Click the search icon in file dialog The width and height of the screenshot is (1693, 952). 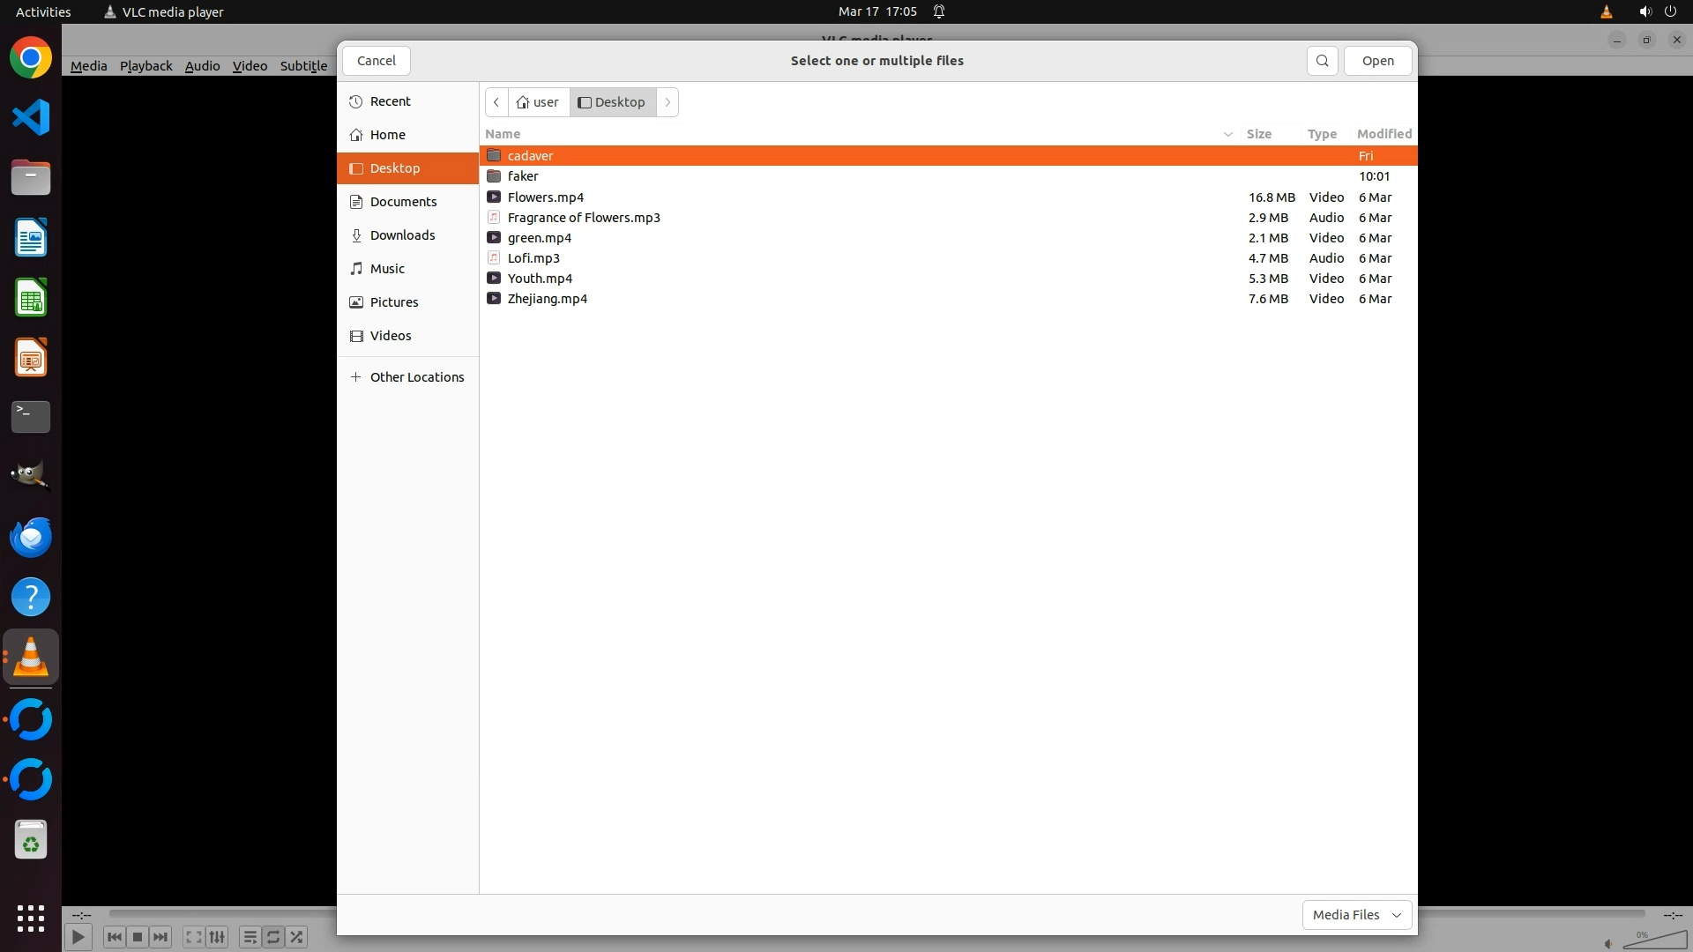point(1322,61)
